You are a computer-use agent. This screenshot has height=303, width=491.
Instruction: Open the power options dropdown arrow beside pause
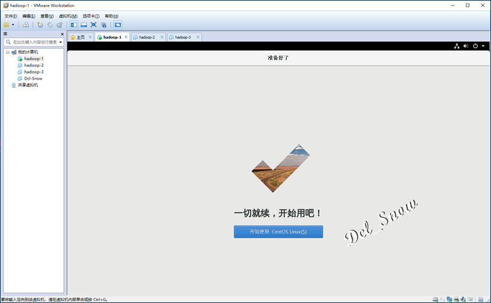[13, 25]
